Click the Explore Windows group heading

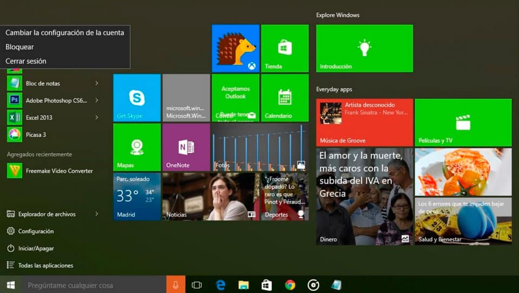click(338, 15)
